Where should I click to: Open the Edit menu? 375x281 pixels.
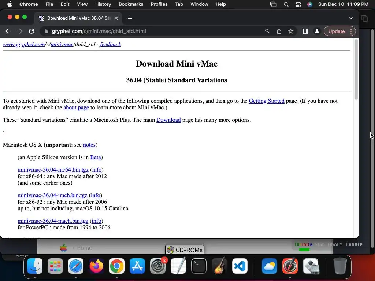tap(65, 4)
